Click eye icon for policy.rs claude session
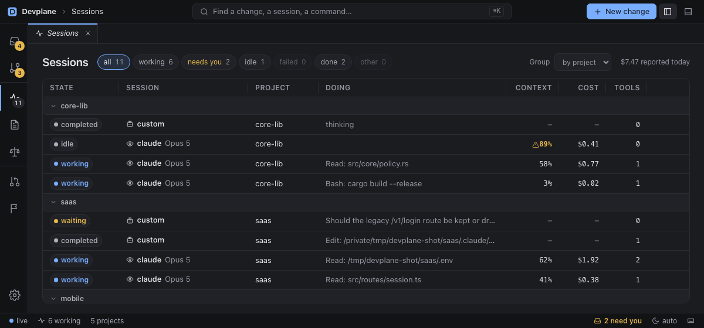Image resolution: width=704 pixels, height=328 pixels. tap(130, 163)
